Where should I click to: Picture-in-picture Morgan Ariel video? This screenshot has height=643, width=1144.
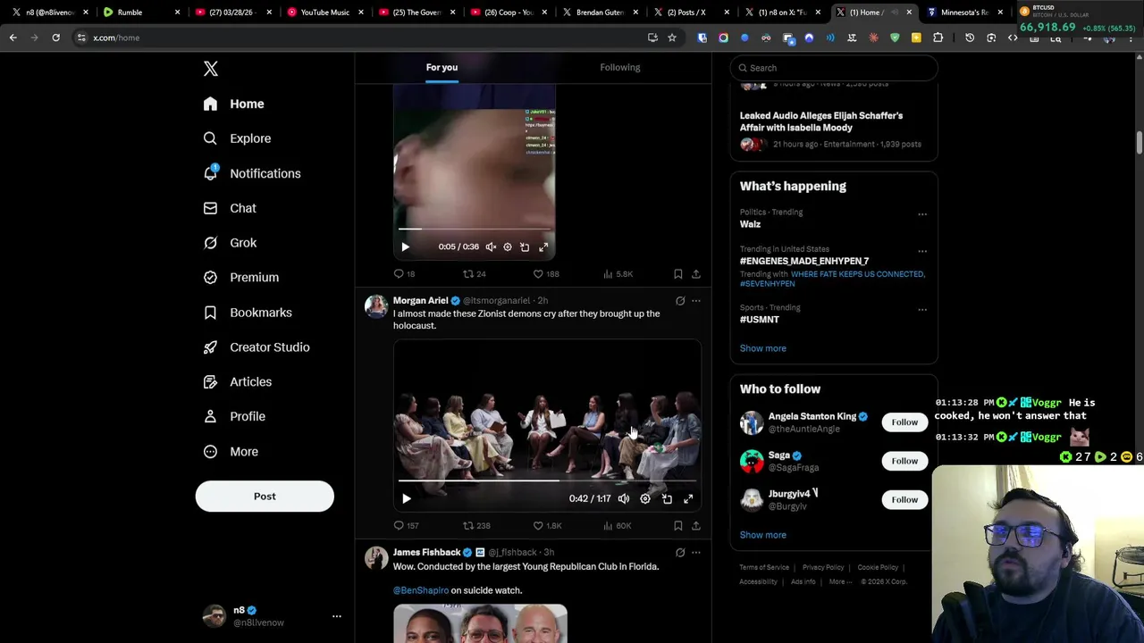point(667,499)
